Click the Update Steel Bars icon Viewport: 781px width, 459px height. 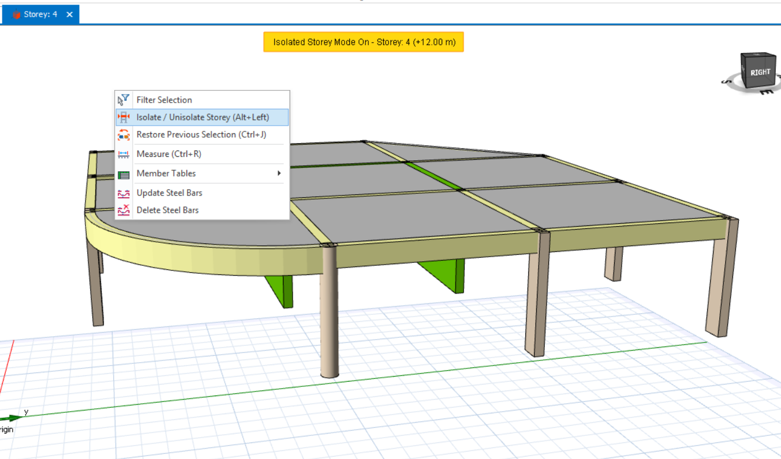tap(124, 193)
